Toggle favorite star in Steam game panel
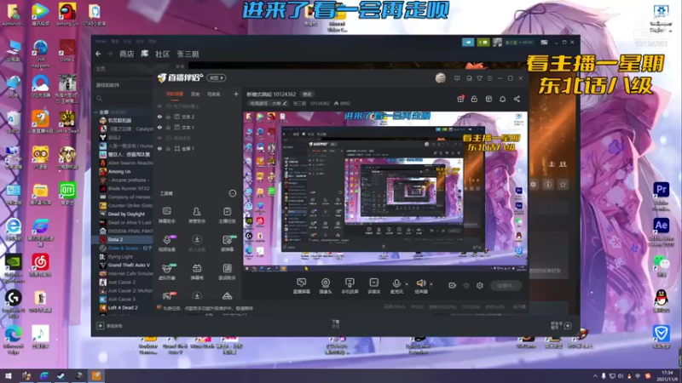 (x=563, y=185)
